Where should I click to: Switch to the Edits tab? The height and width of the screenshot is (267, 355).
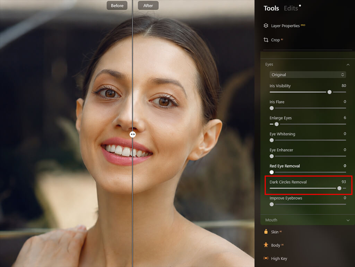click(x=291, y=8)
